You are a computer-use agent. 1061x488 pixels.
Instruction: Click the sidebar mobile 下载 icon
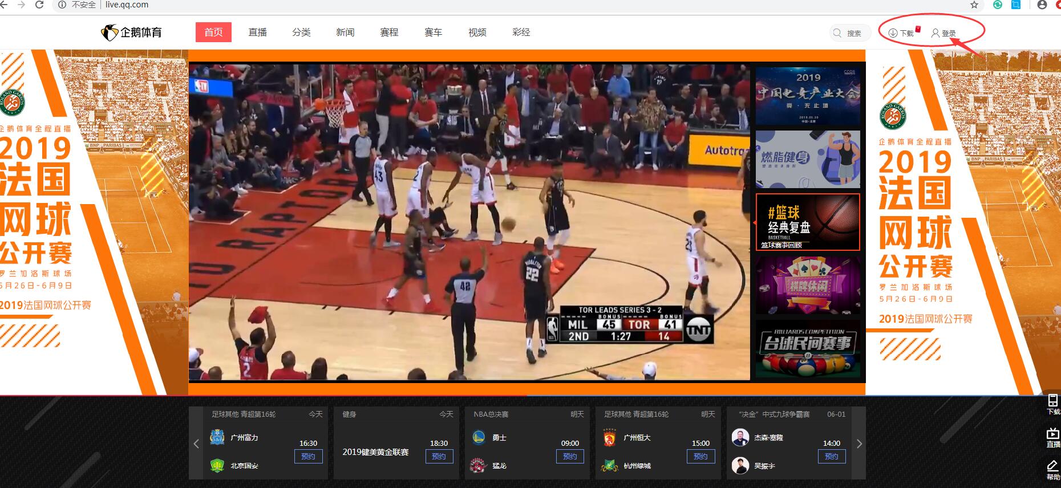1053,404
